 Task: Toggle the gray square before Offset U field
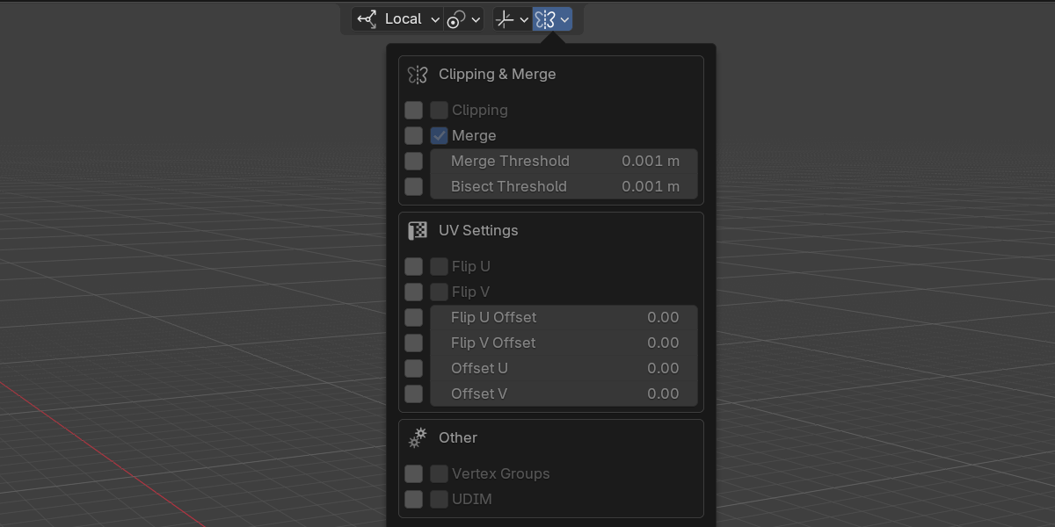click(x=414, y=369)
